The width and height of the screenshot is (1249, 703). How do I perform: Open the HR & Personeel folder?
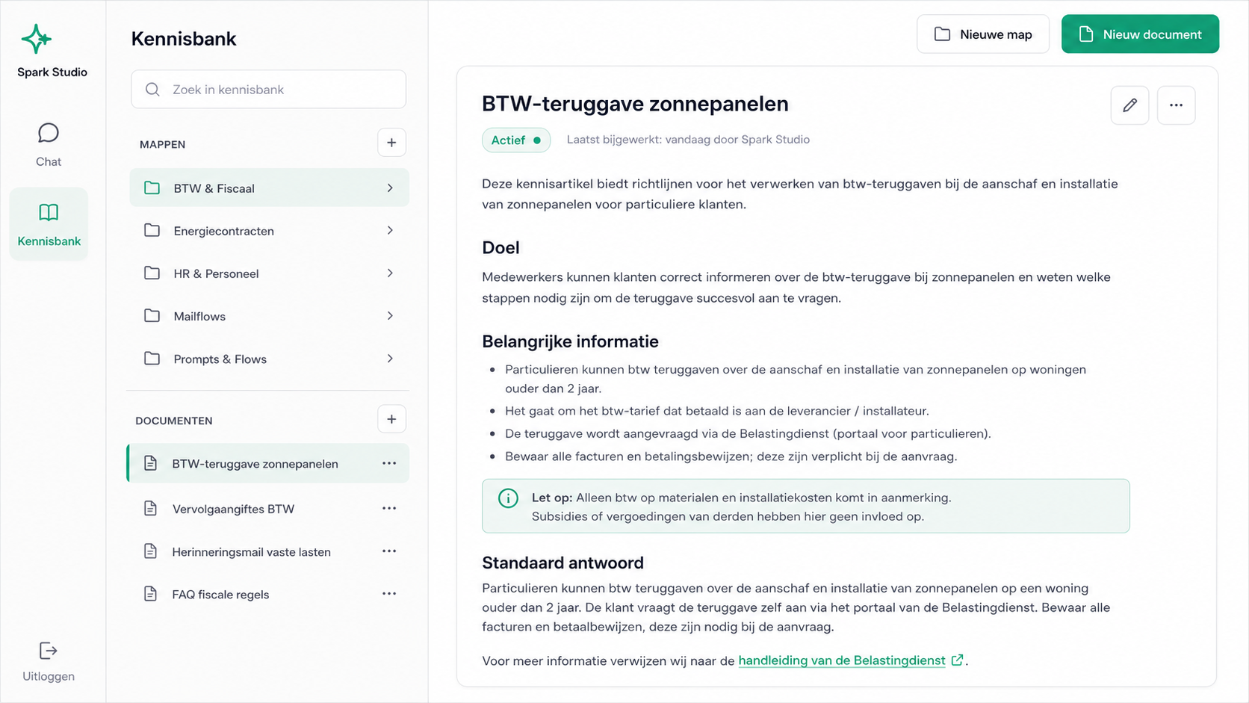(269, 273)
